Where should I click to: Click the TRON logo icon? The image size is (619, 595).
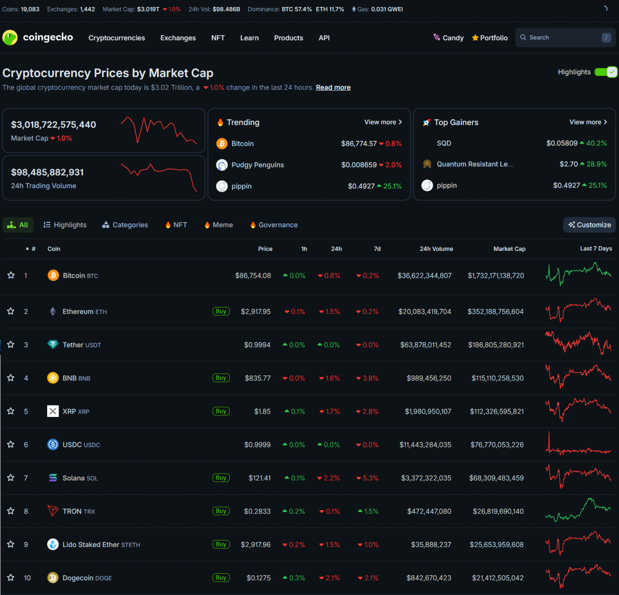pyautogui.click(x=53, y=511)
